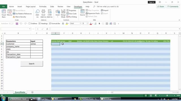This screenshot has height=101, width=181.
Task: Open the Insert controls dropdown
Action: coord(58,13)
